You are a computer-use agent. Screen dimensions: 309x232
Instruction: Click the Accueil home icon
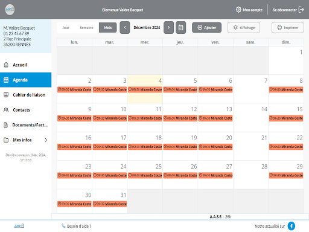point(6,65)
